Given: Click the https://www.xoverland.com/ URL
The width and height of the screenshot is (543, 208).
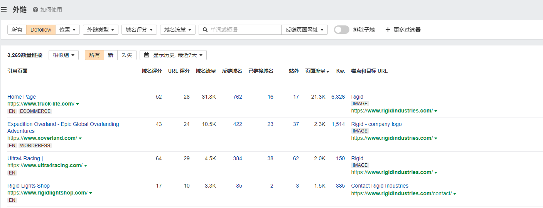Looking at the screenshot, I should (42, 138).
